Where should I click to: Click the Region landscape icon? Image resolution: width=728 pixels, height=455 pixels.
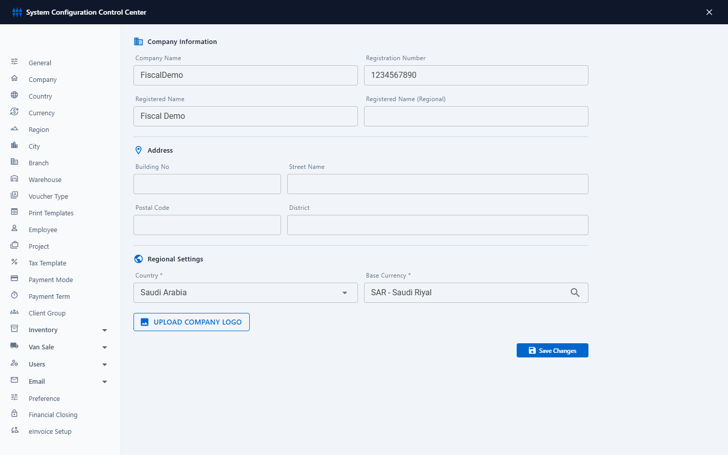pyautogui.click(x=14, y=128)
